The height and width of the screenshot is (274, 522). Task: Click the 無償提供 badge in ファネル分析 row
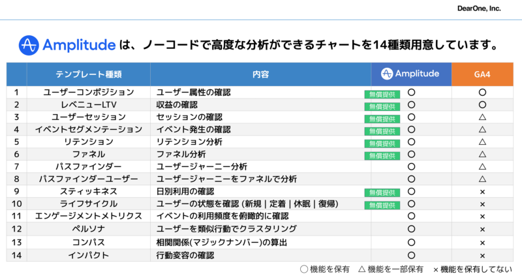tap(382, 156)
